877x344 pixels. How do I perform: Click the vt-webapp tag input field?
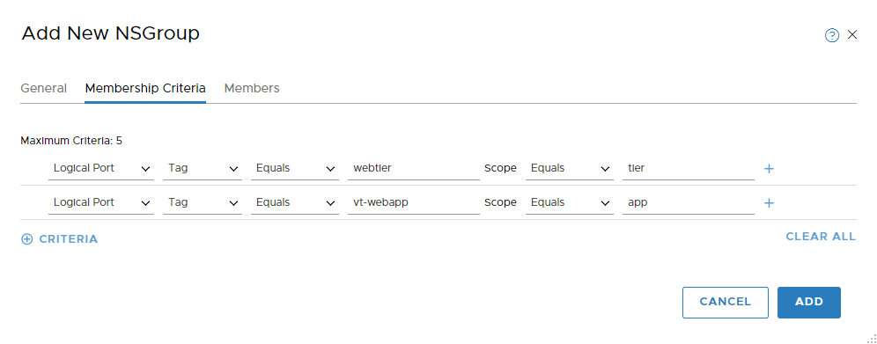(x=413, y=202)
